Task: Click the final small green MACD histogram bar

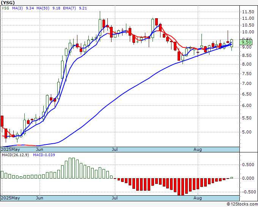Action: pos(231,178)
